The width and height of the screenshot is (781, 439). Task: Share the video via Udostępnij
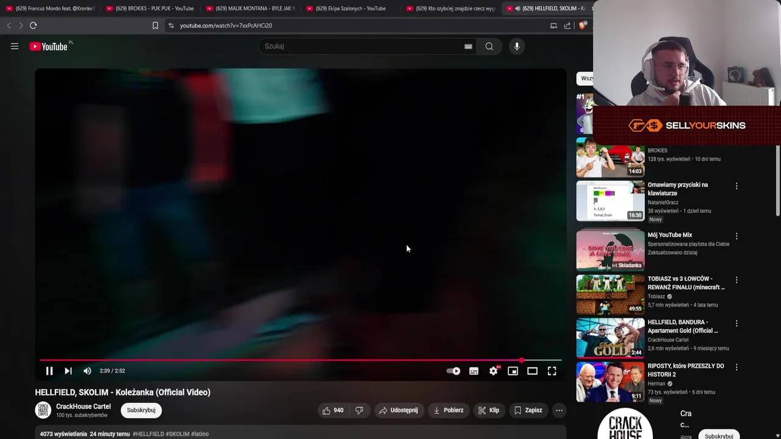tap(398, 410)
